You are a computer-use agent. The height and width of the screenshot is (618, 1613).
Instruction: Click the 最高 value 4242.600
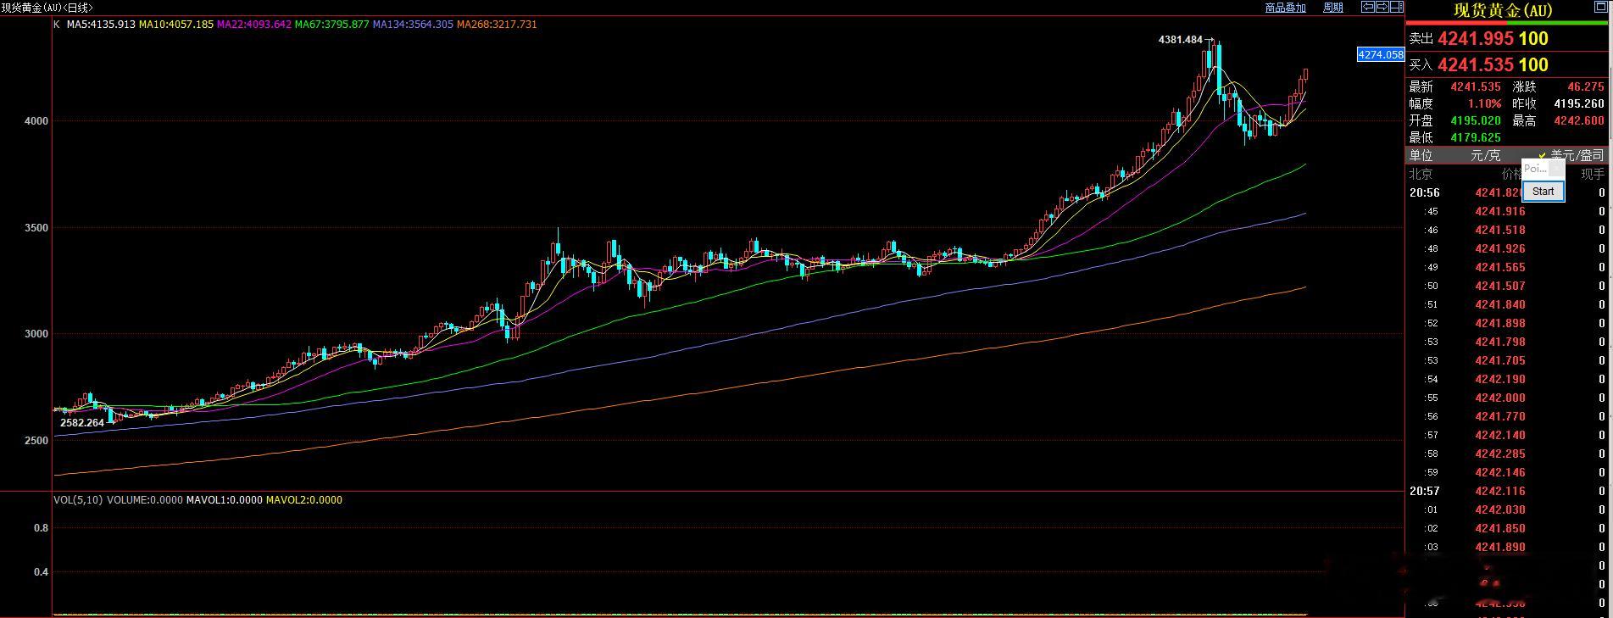[1579, 120]
